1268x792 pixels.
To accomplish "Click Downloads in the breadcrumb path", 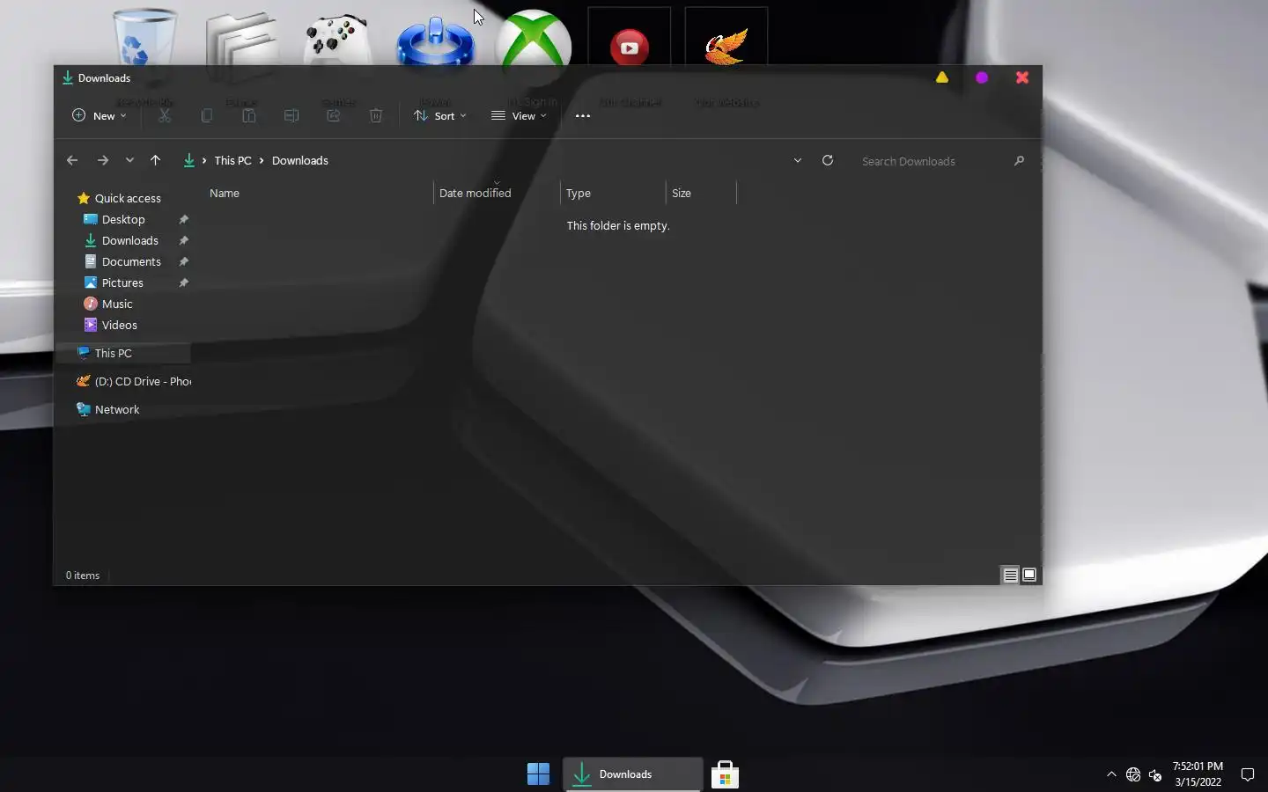I will (x=300, y=160).
